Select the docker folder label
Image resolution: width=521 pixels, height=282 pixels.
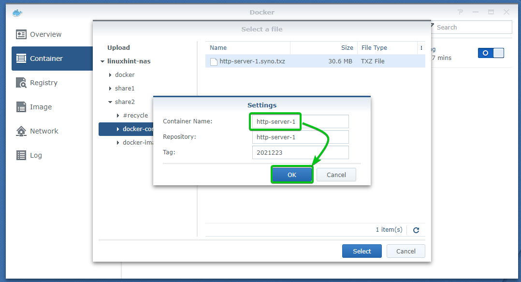pos(125,75)
